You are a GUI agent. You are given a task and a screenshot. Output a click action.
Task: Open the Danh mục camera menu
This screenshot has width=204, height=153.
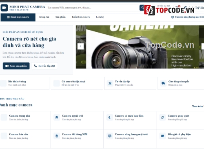point(18,17)
